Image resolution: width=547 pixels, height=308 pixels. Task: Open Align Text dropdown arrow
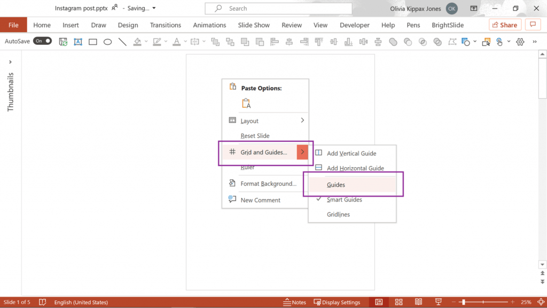click(204, 42)
